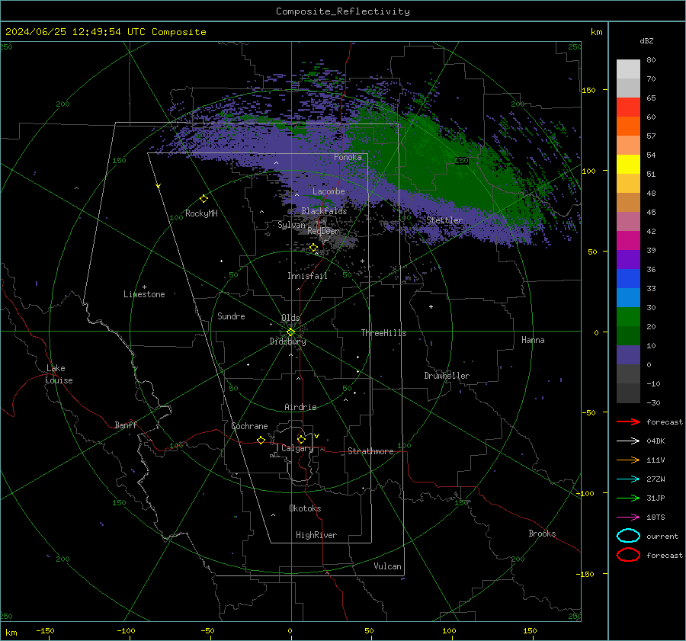This screenshot has height=641, width=686.
Task: Click the Stettler label
Action: [x=444, y=220]
